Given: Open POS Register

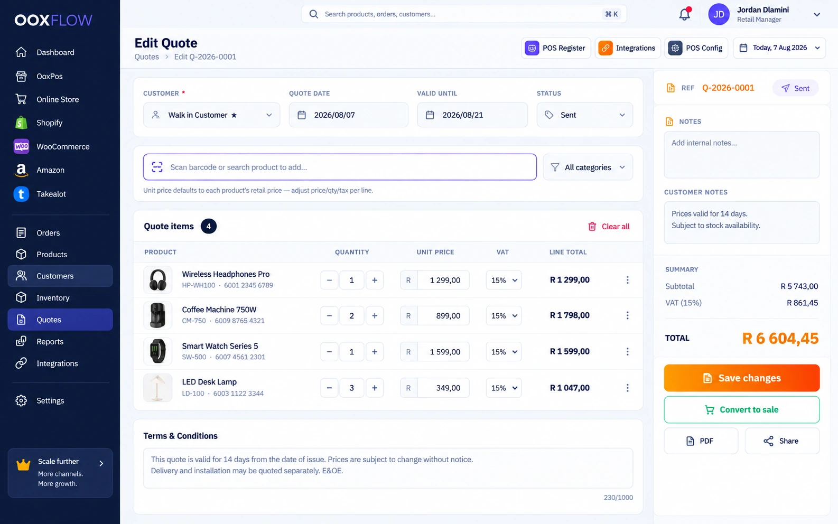Looking at the screenshot, I should click(556, 48).
